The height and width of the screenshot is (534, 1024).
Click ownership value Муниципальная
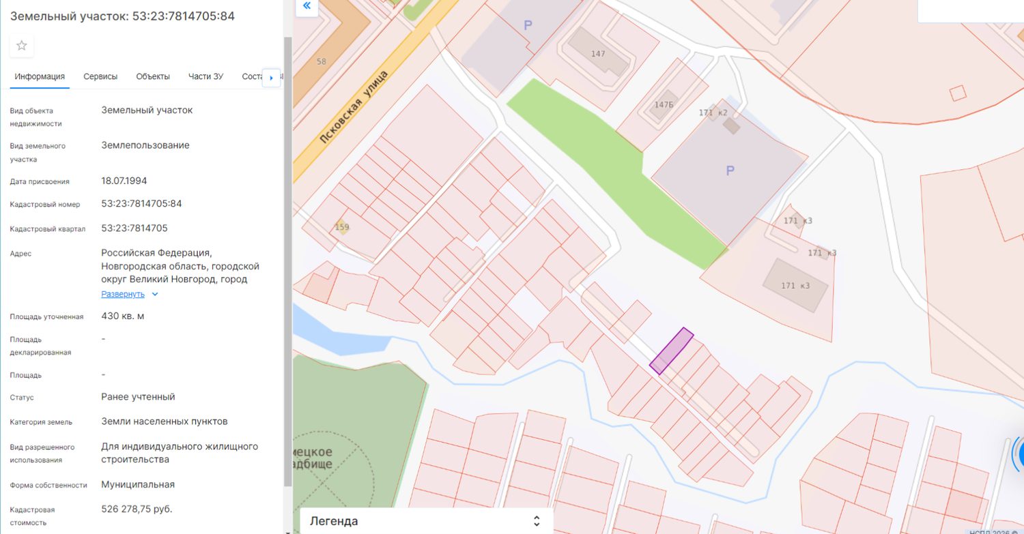pyautogui.click(x=138, y=484)
